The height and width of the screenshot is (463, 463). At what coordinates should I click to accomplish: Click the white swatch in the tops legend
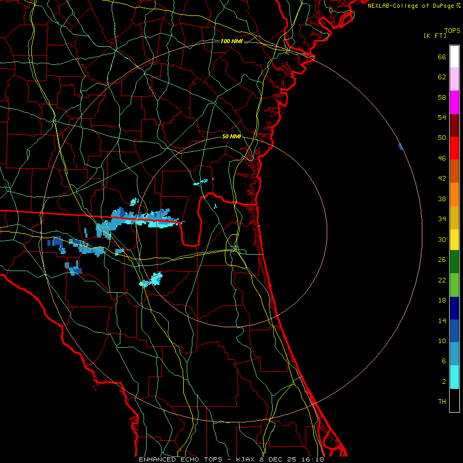[454, 57]
